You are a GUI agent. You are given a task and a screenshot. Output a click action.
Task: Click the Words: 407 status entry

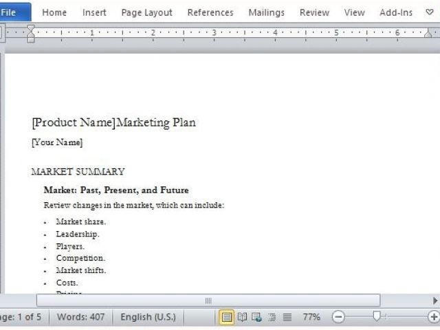click(80, 317)
